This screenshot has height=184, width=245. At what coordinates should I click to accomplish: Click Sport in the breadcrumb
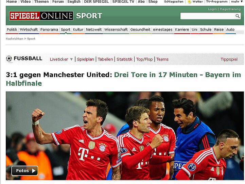point(31,39)
